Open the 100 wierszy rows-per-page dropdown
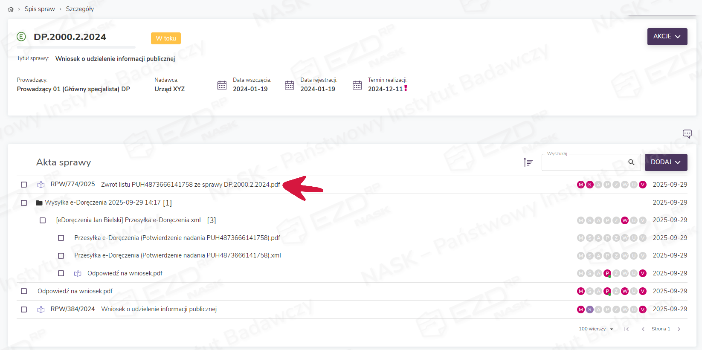This screenshot has width=702, height=350. [596, 329]
